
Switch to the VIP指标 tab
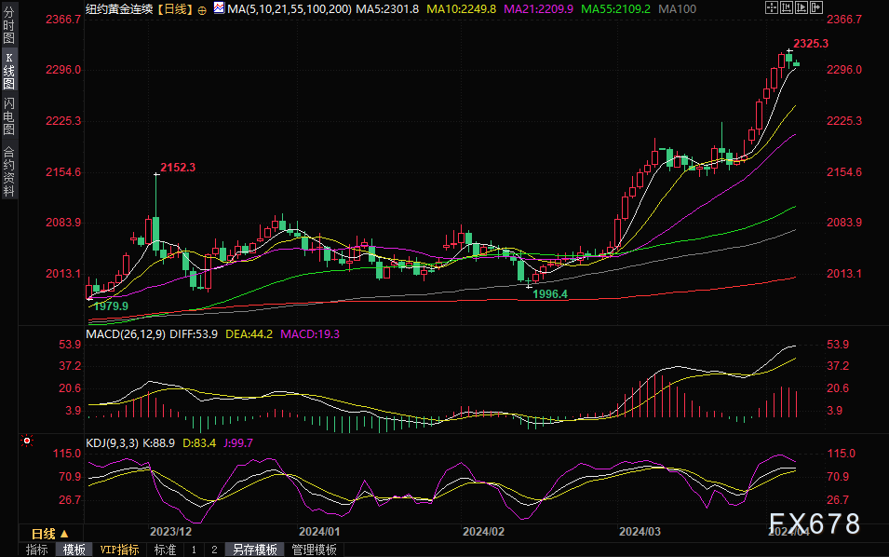click(x=119, y=550)
